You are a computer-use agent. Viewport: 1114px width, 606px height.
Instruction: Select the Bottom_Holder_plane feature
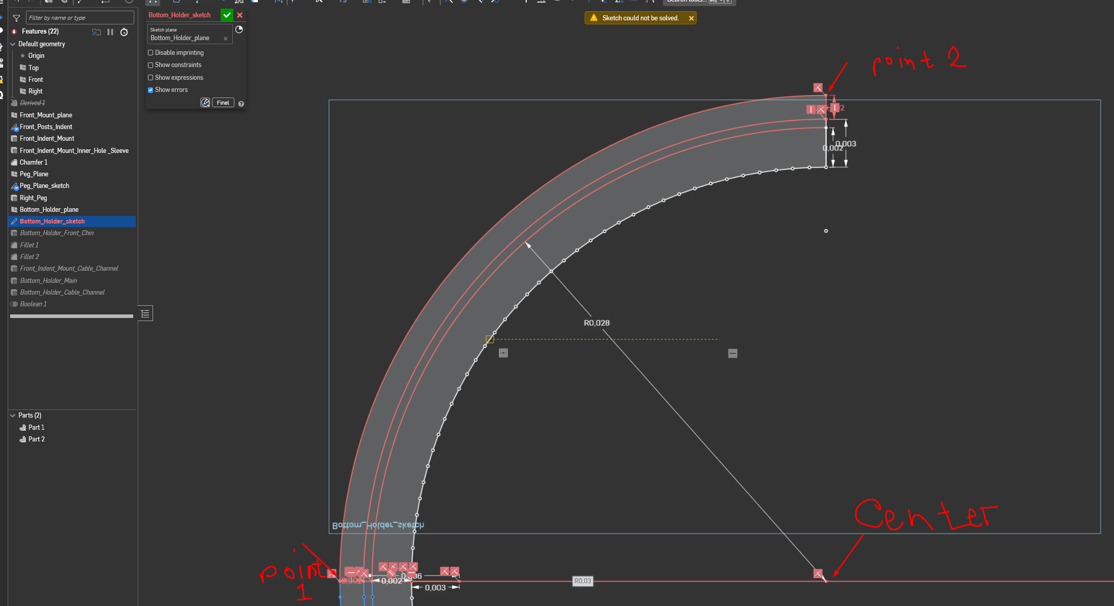49,209
